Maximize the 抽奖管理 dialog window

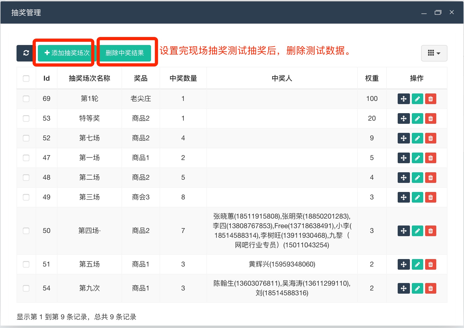click(438, 13)
